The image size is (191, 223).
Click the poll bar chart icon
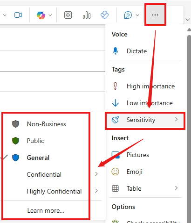[87, 15]
